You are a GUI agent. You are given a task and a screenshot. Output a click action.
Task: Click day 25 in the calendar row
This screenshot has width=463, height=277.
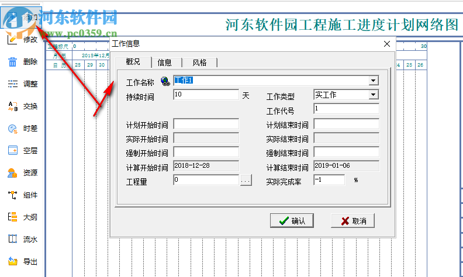coord(409,65)
